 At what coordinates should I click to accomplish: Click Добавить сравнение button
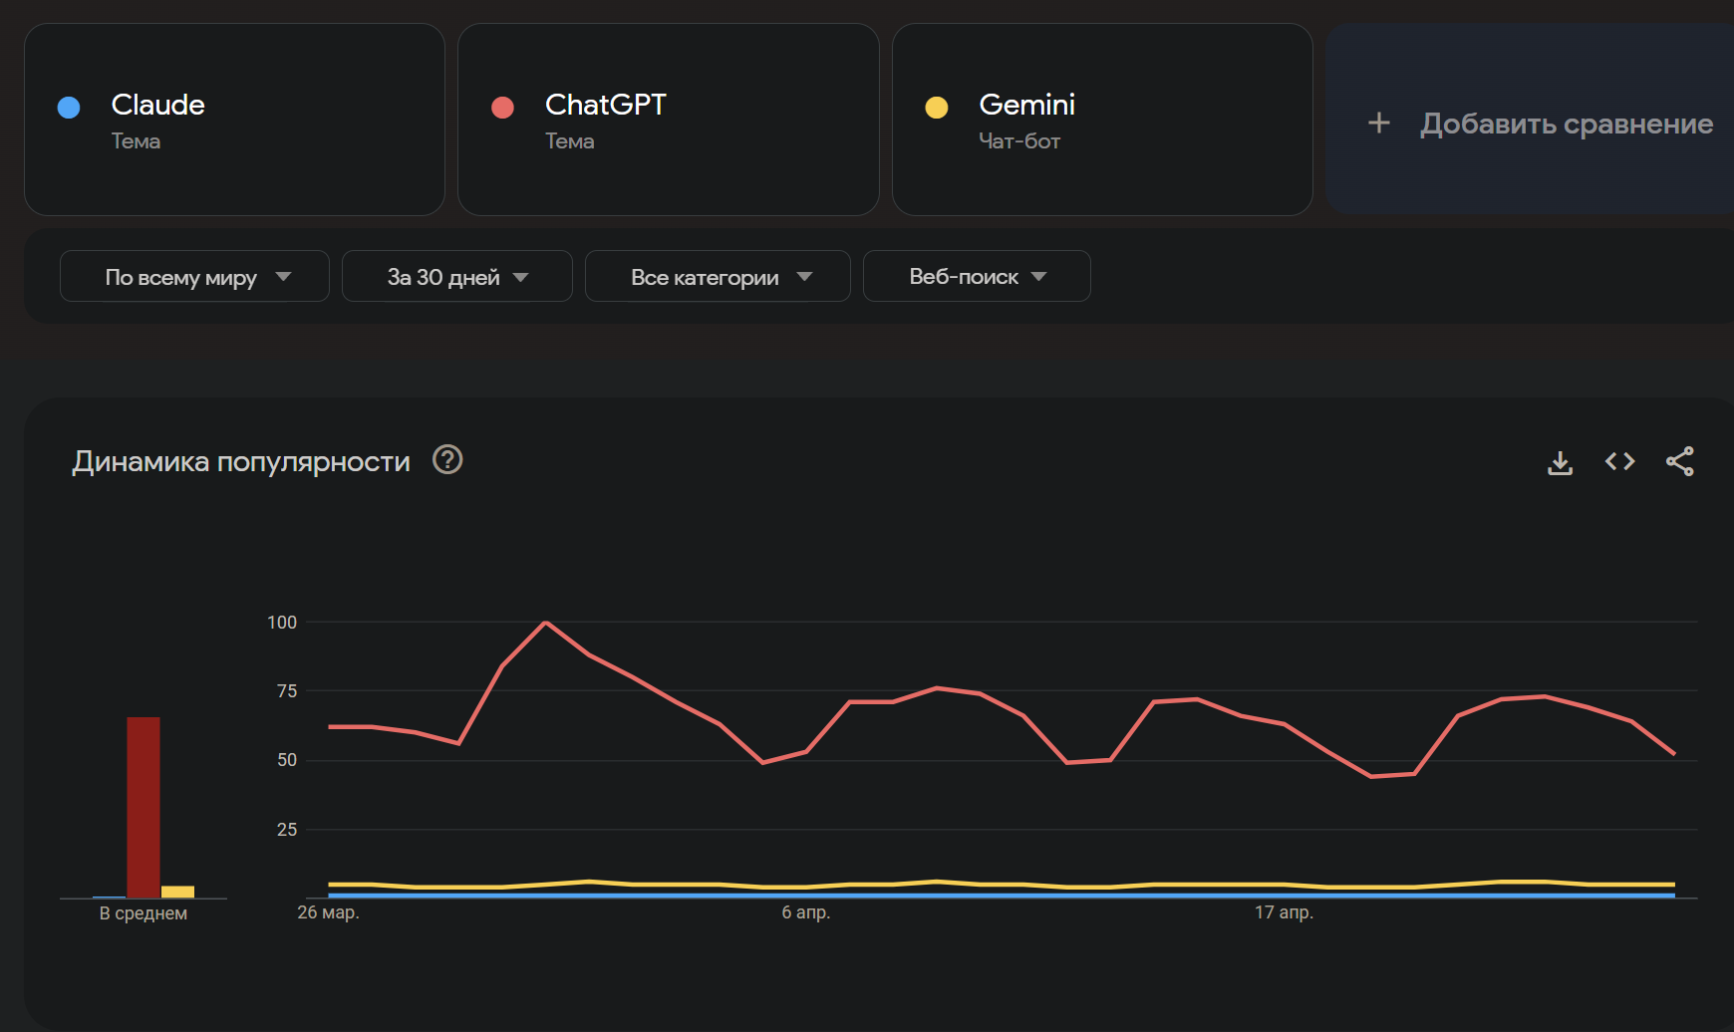pos(1530,119)
